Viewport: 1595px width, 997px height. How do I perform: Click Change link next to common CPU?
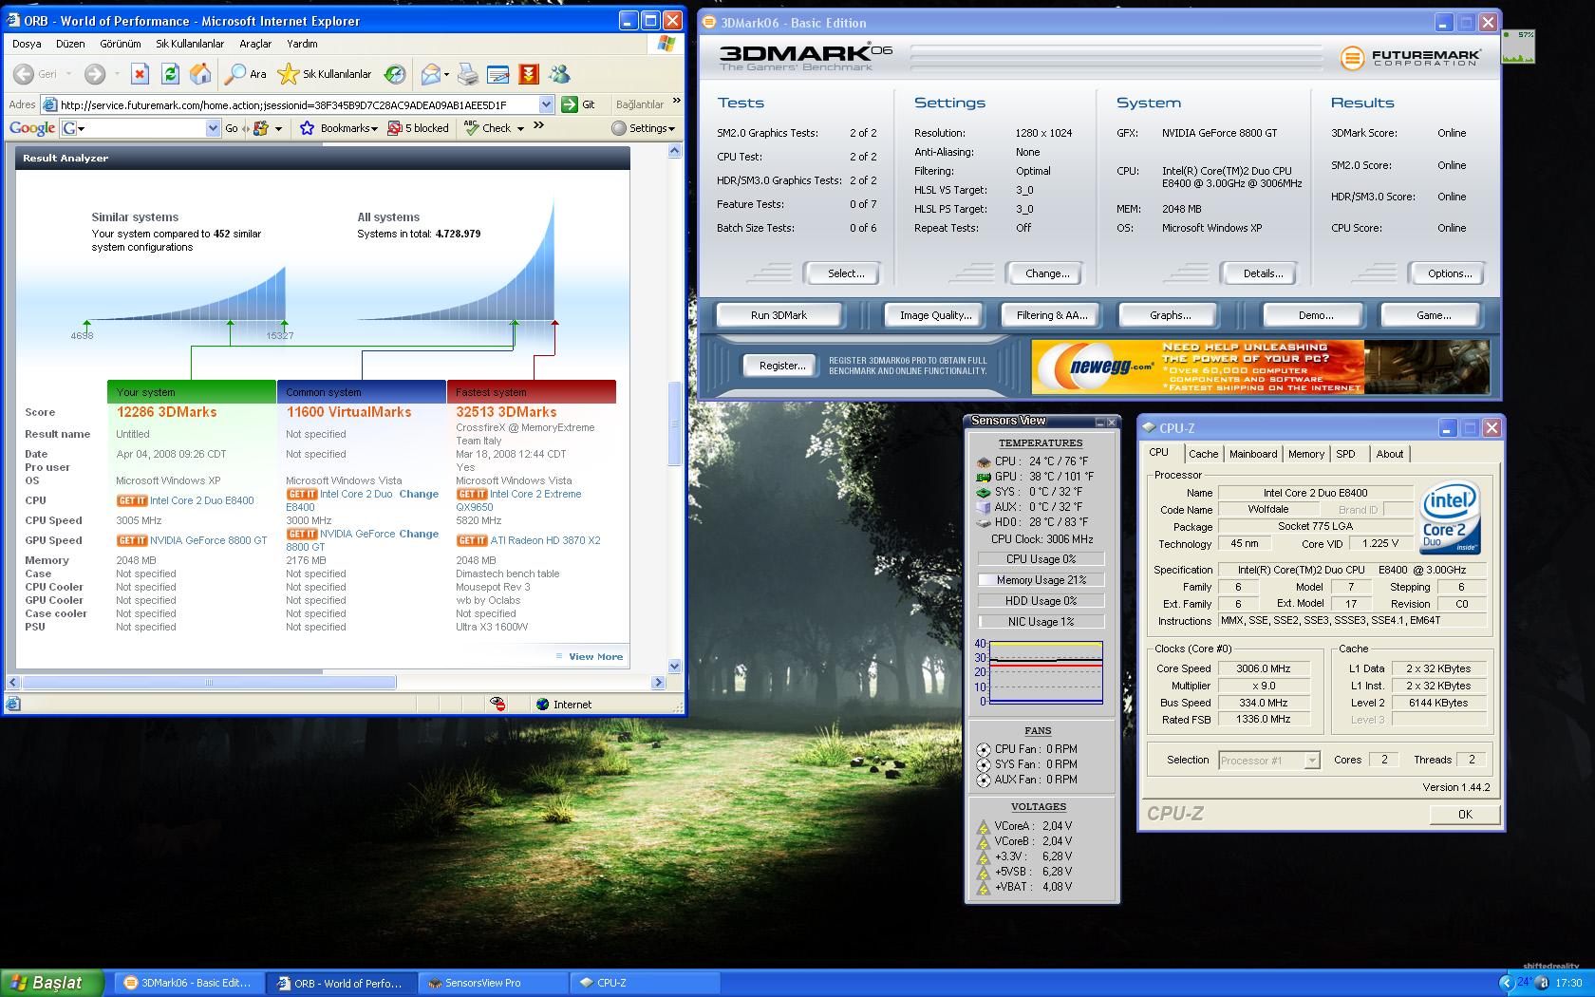(x=419, y=494)
